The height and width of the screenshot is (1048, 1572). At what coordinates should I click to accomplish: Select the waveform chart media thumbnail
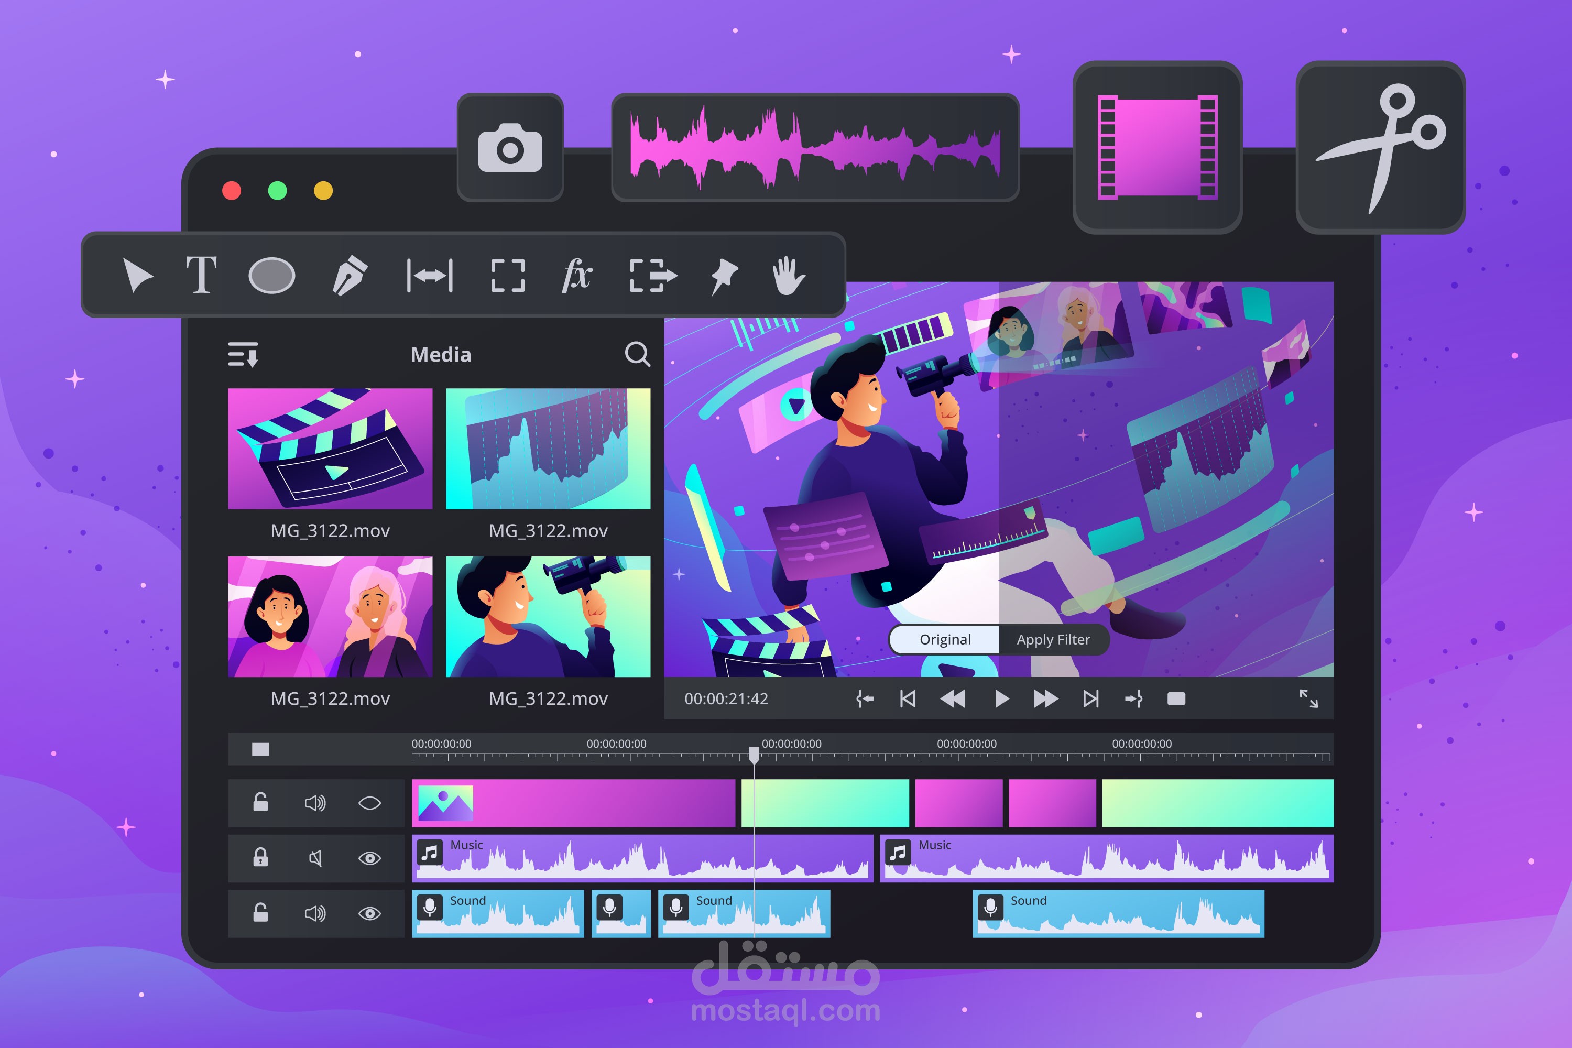tap(548, 449)
